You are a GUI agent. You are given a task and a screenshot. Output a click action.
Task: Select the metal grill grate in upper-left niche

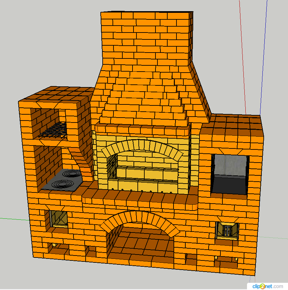tap(54, 130)
